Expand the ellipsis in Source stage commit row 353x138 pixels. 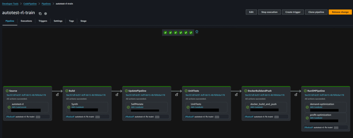(x=38, y=117)
